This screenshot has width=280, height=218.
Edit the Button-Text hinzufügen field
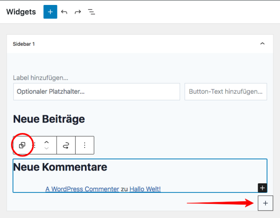point(226,92)
